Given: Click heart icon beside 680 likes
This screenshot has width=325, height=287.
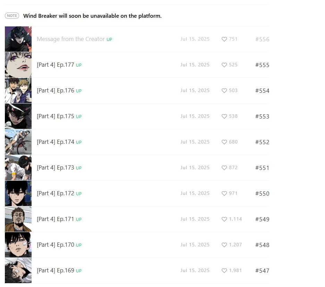Looking at the screenshot, I should click(x=224, y=142).
